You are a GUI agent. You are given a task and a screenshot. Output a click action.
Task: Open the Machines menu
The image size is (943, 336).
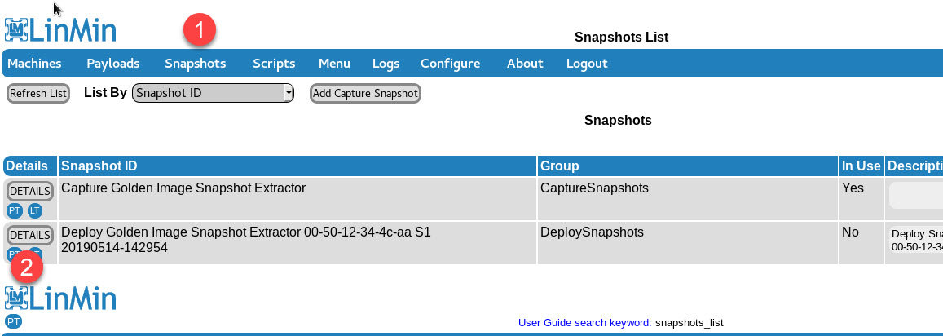pyautogui.click(x=34, y=64)
